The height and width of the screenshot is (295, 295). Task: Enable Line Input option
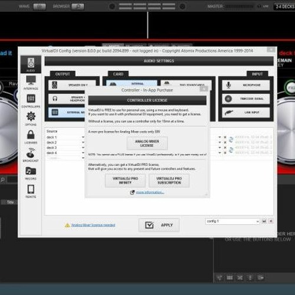[246, 113]
